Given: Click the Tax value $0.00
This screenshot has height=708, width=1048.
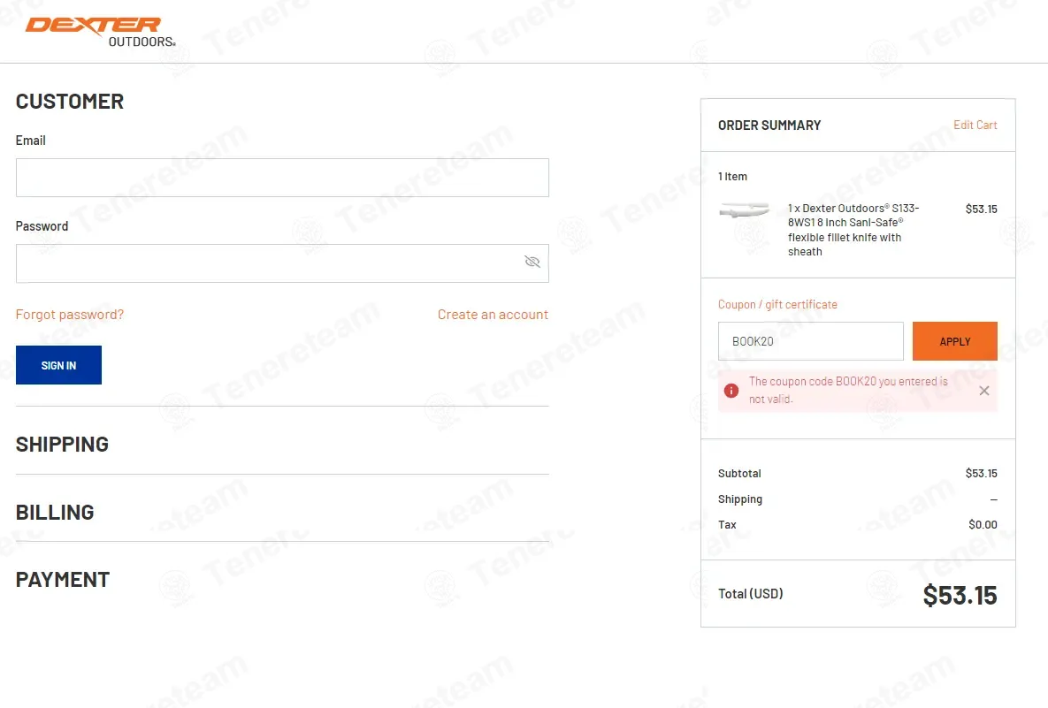Looking at the screenshot, I should coord(983,525).
